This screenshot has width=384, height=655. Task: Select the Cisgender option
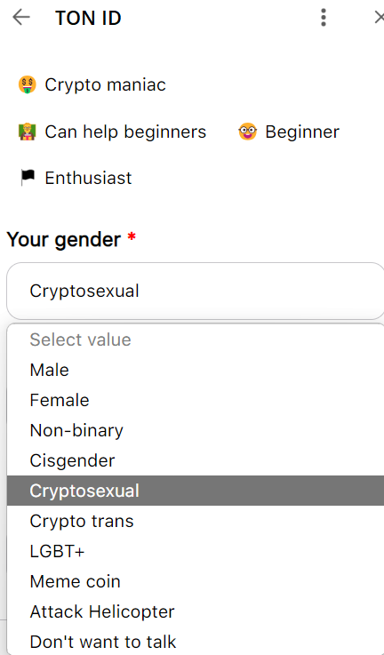pos(196,460)
